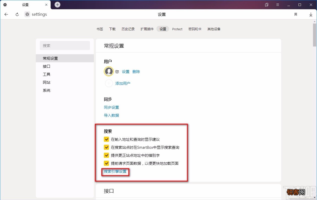This screenshot has width=317, height=200.
Task: Open a new tab with plus icon
Action: (57, 4)
